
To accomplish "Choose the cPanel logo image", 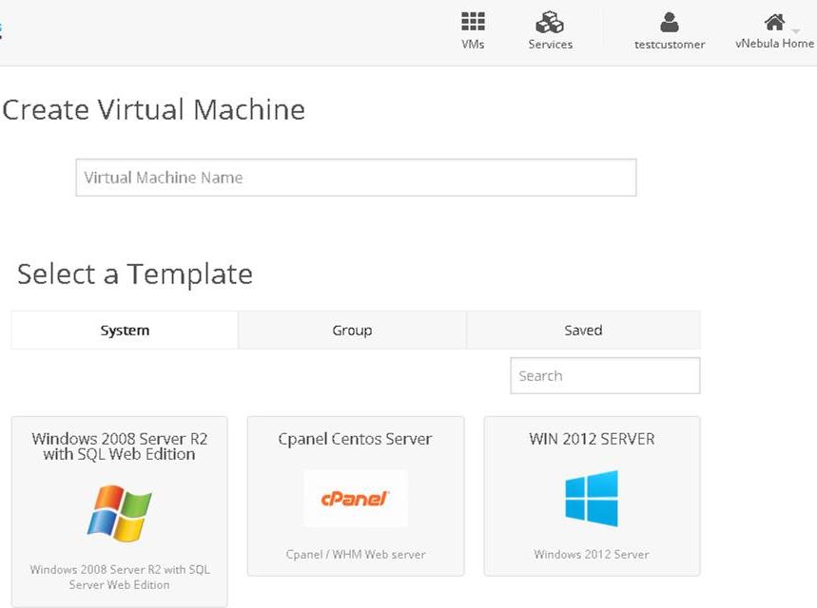I will [x=356, y=499].
